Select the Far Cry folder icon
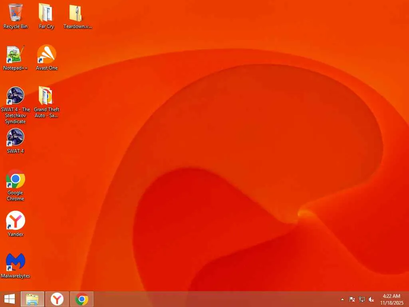 [x=46, y=12]
